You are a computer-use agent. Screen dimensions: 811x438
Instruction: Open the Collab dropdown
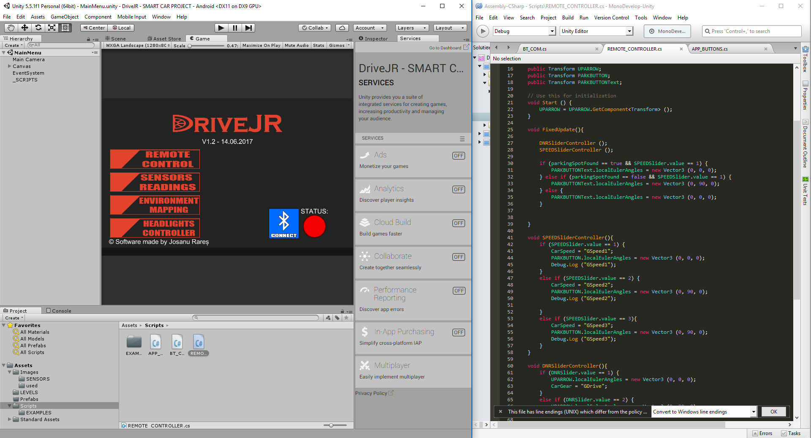[315, 28]
